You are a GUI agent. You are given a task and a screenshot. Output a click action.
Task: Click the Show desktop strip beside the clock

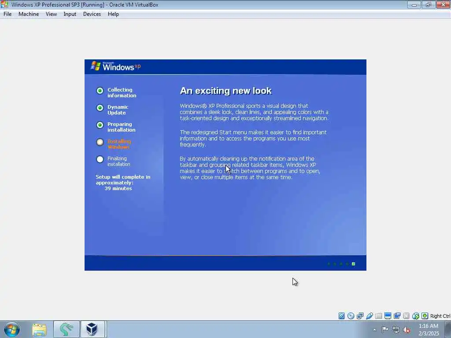point(448,329)
